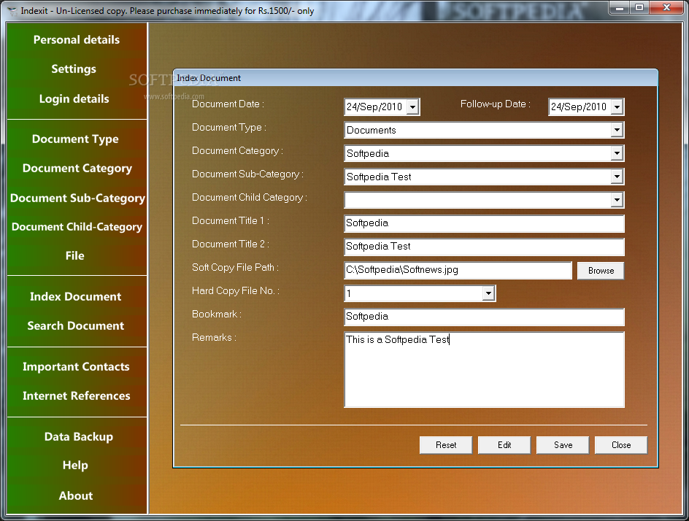Open the Document Child Category dropdown
The image size is (689, 521).
(617, 200)
